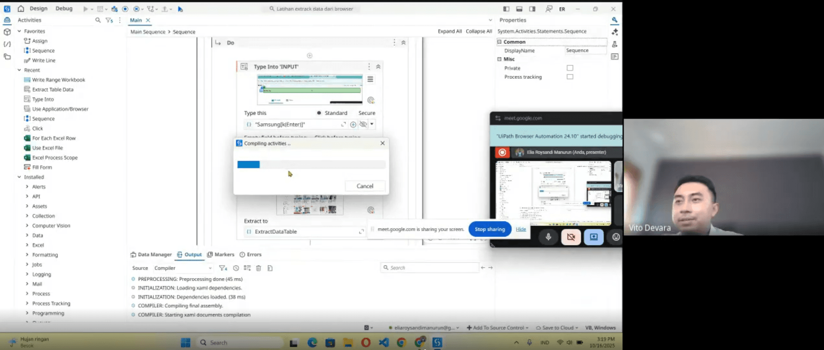Screen dimensions: 824x350
Task: Select the Secure typing option
Action: click(x=367, y=113)
